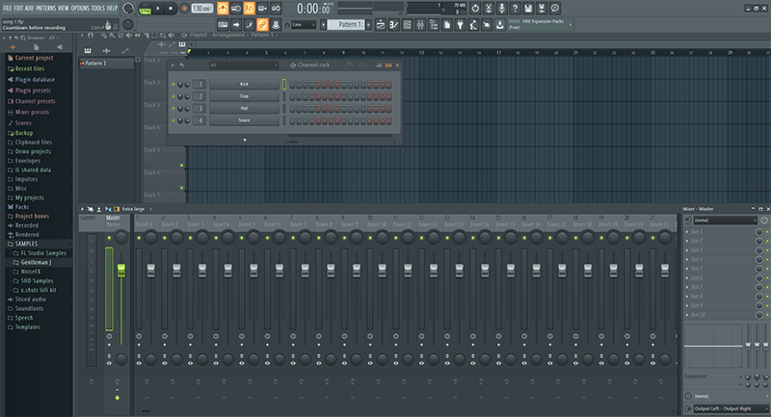Image resolution: width=771 pixels, height=417 pixels.
Task: Click graph editor icon in Channel rack
Action: 379,65
